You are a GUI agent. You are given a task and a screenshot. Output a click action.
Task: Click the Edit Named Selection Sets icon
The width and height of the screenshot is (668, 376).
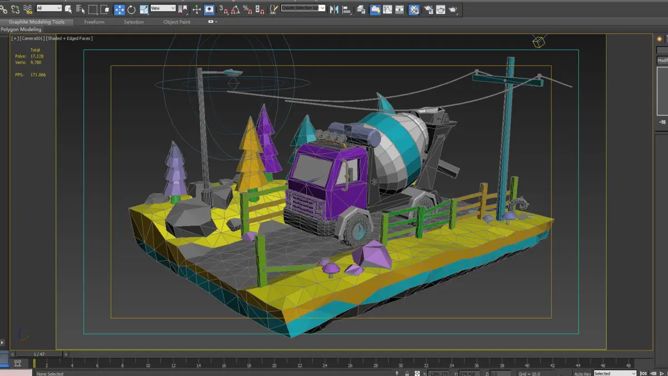point(273,9)
